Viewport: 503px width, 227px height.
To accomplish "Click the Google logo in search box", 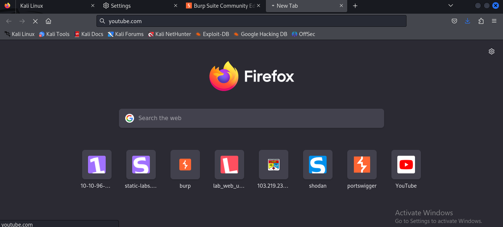I will [x=130, y=118].
